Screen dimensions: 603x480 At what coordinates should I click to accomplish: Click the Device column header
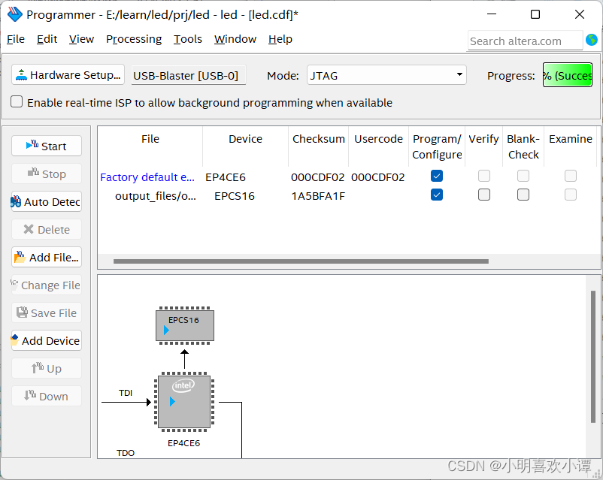(x=245, y=139)
